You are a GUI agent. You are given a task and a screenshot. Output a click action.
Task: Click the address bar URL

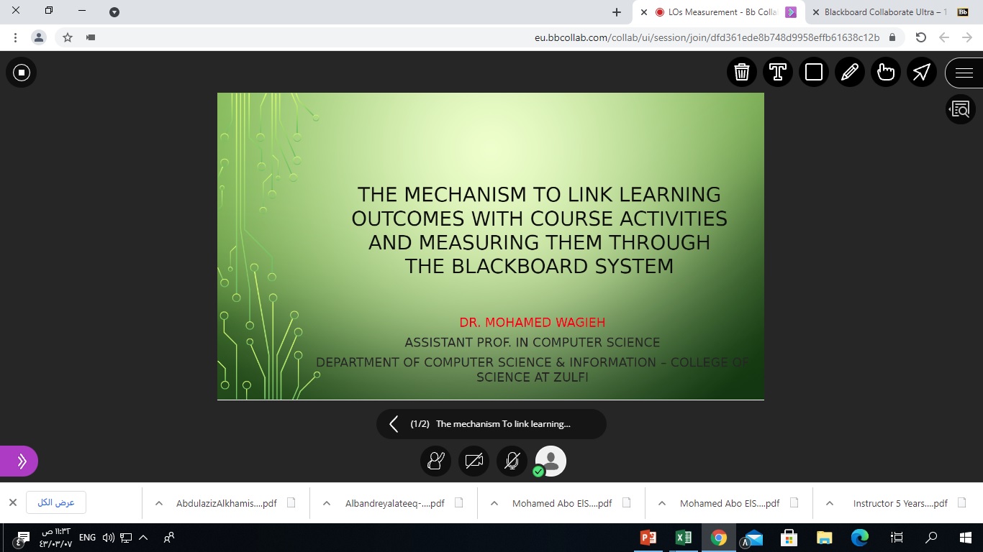click(x=707, y=37)
